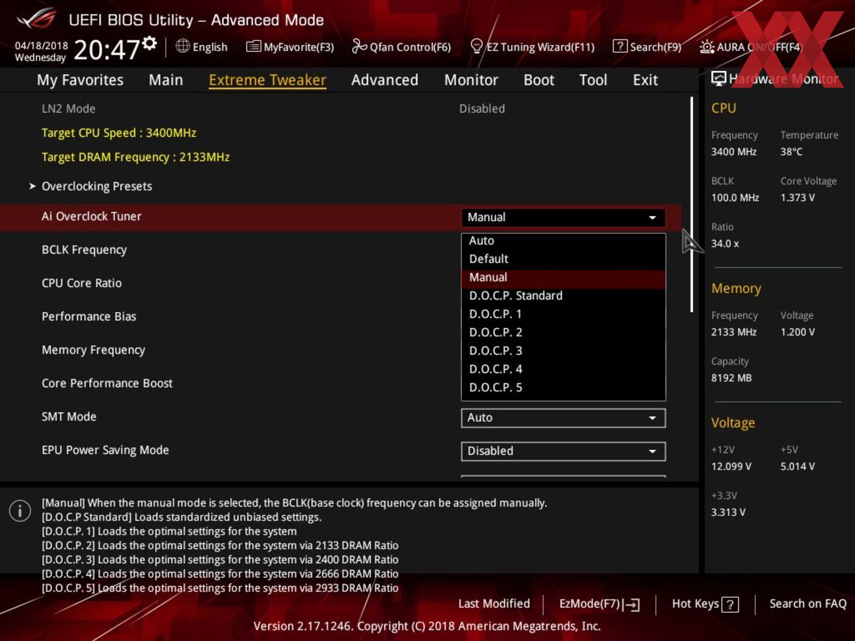Open SMT Mode dropdown

563,418
